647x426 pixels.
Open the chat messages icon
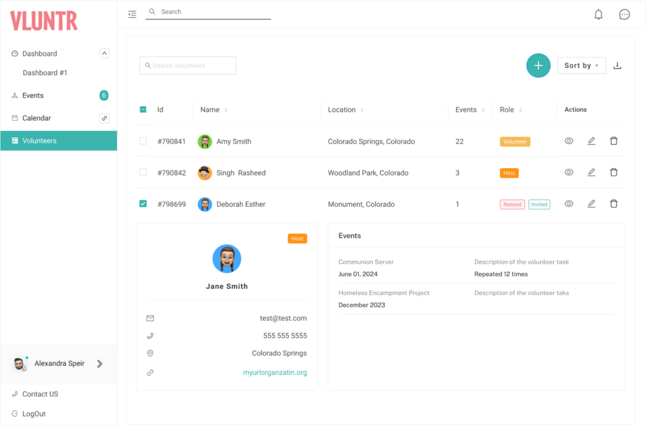click(x=624, y=15)
